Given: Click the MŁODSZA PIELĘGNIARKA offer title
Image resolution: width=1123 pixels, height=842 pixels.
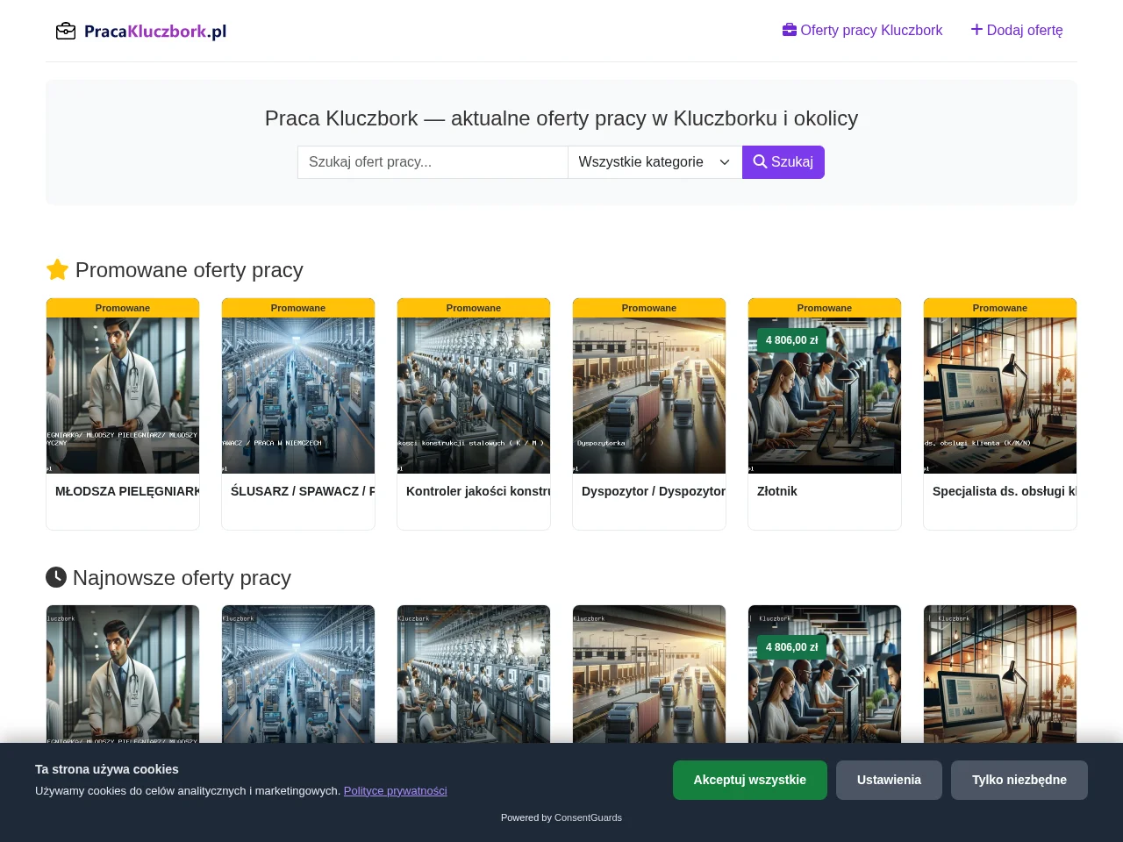Looking at the screenshot, I should point(127,491).
